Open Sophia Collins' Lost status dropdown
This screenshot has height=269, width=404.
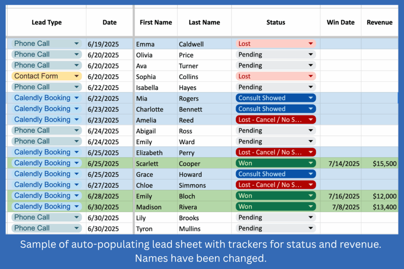(x=310, y=76)
